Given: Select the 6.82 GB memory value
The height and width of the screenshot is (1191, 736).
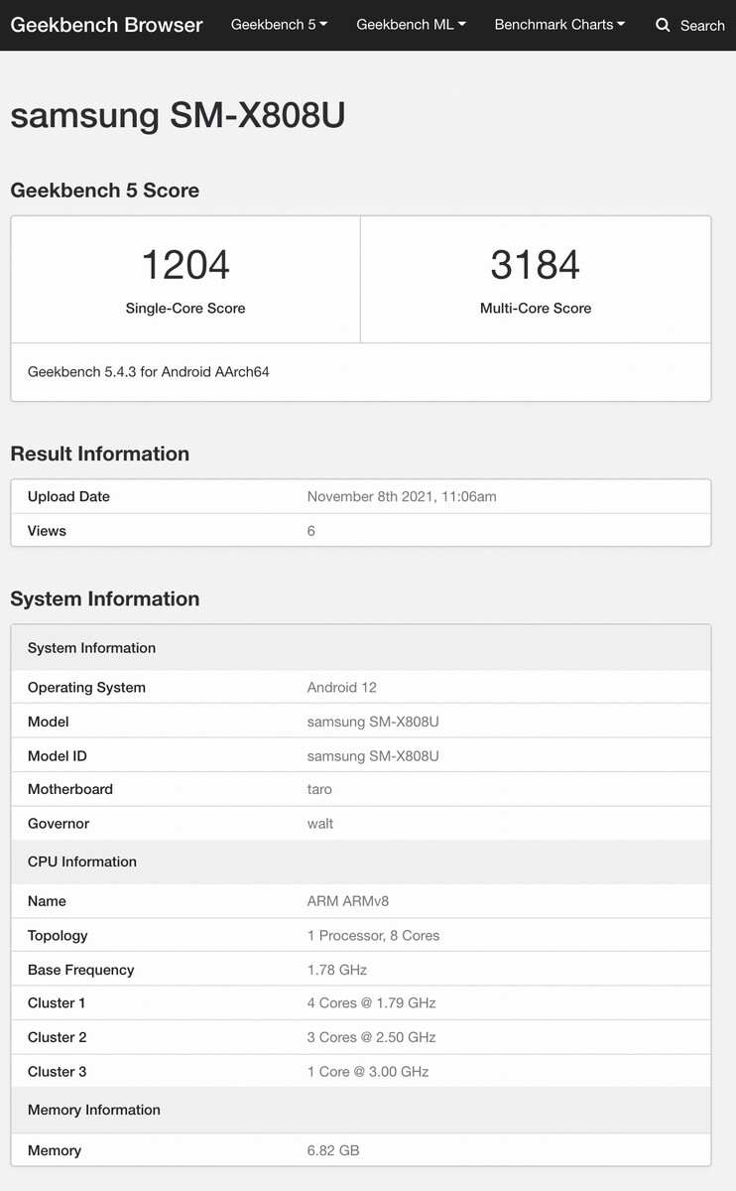Looking at the screenshot, I should coord(333,1150).
